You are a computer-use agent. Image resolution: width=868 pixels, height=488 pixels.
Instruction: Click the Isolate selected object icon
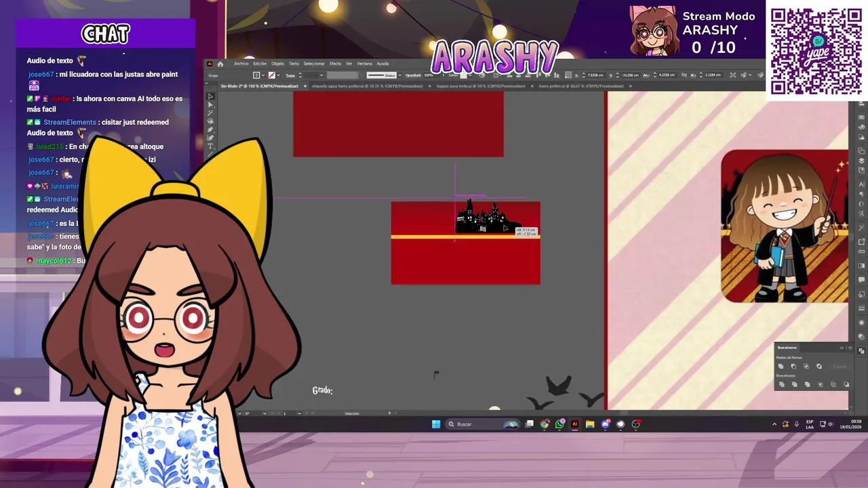[733, 75]
